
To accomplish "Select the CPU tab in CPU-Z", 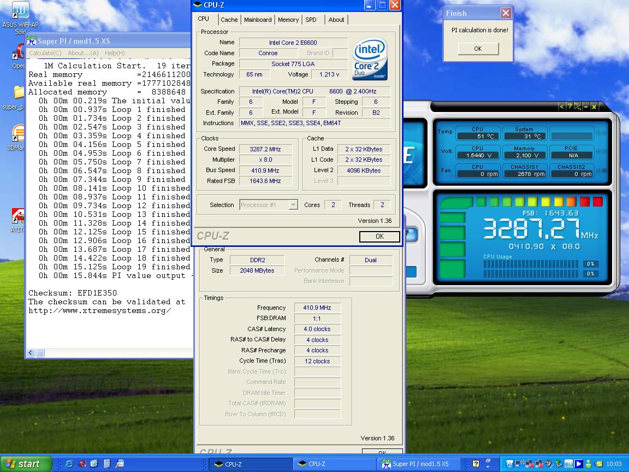I will pyautogui.click(x=203, y=19).
